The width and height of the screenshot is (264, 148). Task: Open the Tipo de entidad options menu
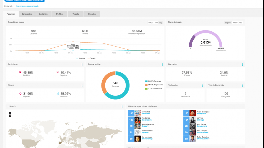162,65
